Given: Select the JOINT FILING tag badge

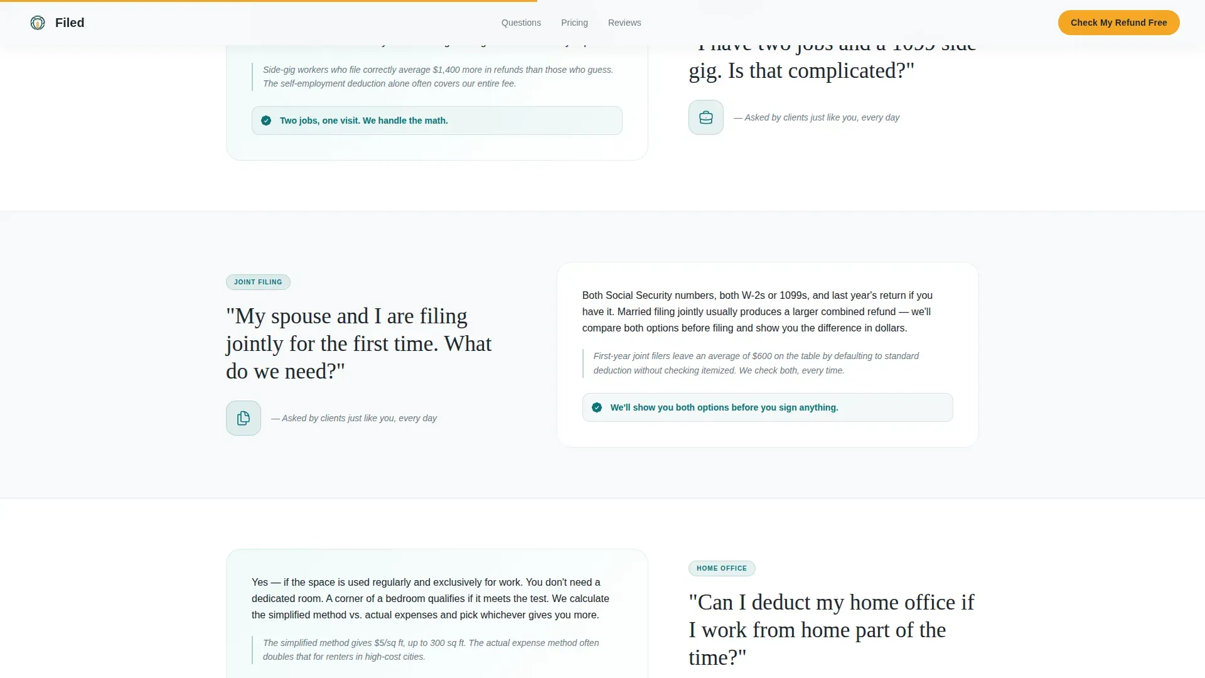Looking at the screenshot, I should pos(258,282).
